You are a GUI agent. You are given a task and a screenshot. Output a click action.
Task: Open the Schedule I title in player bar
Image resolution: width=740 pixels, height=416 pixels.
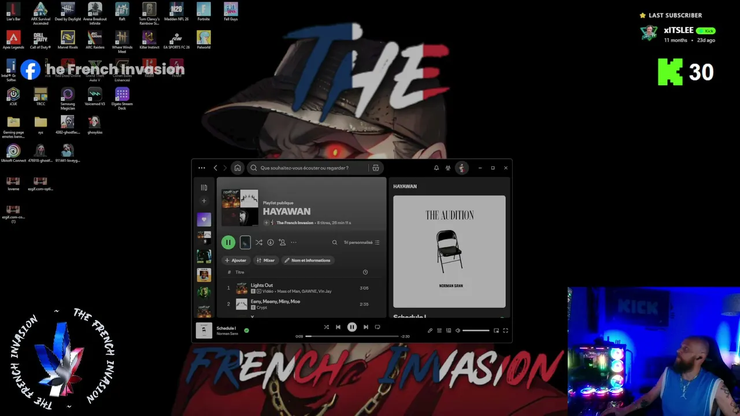pyautogui.click(x=226, y=328)
